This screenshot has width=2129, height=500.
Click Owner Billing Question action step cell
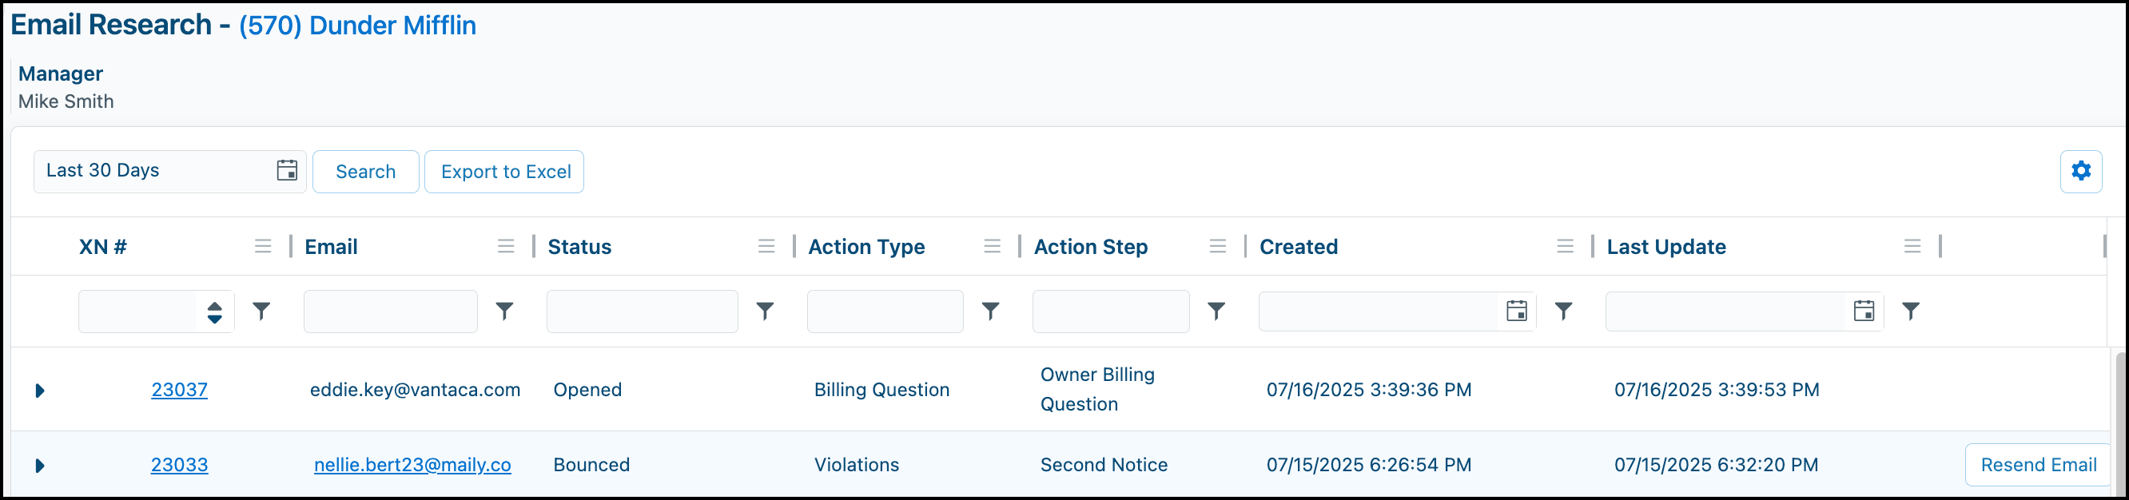point(1096,389)
